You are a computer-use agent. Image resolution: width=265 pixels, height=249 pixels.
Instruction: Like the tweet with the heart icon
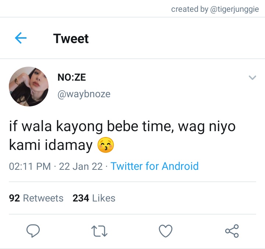pyautogui.click(x=166, y=231)
